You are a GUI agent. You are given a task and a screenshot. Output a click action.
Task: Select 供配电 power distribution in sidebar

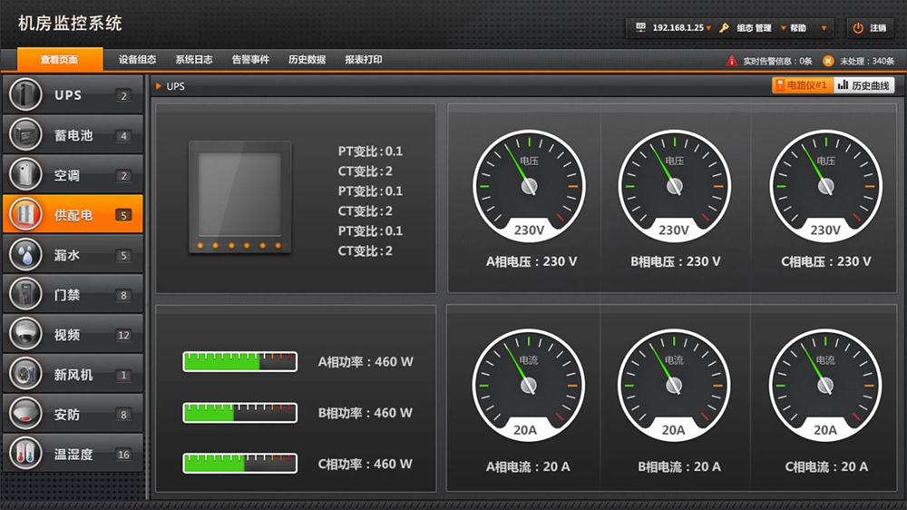pos(73,215)
